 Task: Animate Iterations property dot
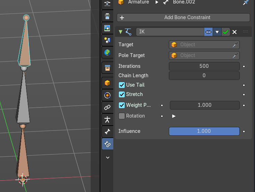(x=244, y=66)
